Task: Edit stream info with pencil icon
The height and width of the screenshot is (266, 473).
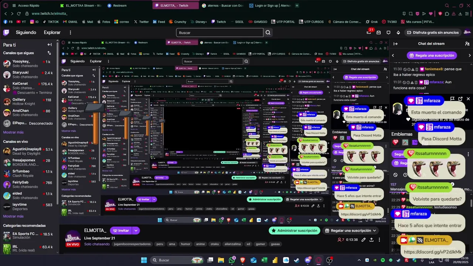Action: point(364,240)
